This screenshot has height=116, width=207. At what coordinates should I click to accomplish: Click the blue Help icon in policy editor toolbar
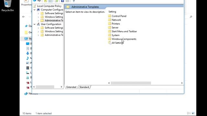(62, 1)
